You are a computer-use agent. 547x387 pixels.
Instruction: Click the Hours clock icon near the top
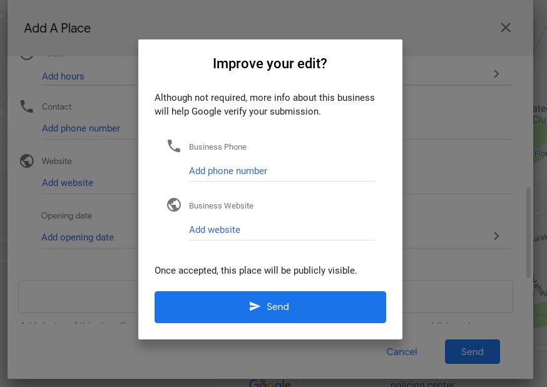26,53
